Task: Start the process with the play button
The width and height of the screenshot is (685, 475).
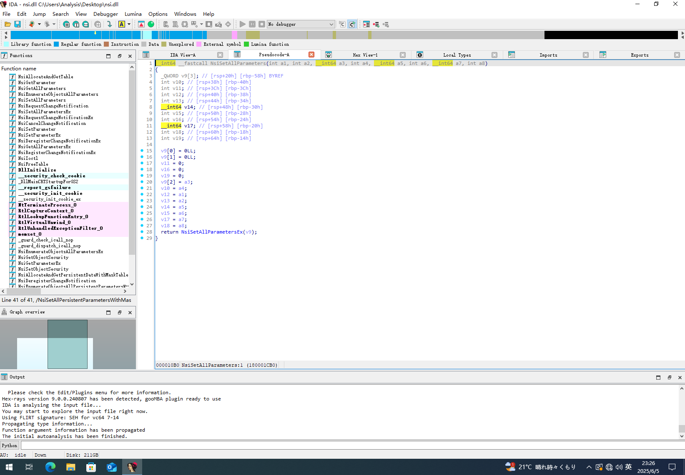Action: 242,24
